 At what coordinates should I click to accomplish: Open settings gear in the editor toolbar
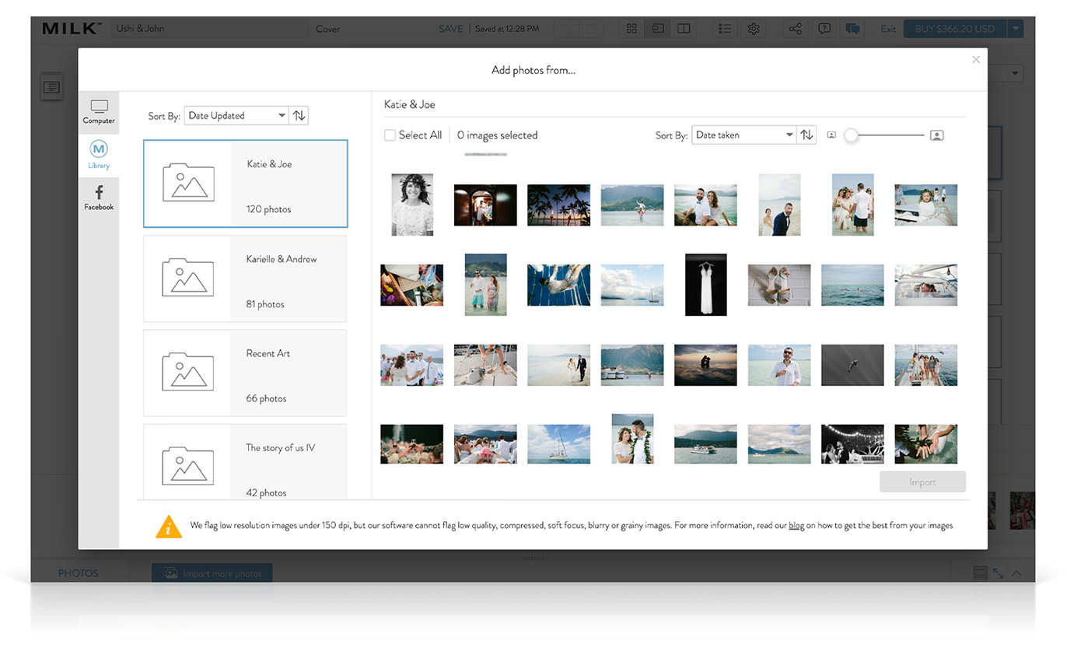pos(753,29)
